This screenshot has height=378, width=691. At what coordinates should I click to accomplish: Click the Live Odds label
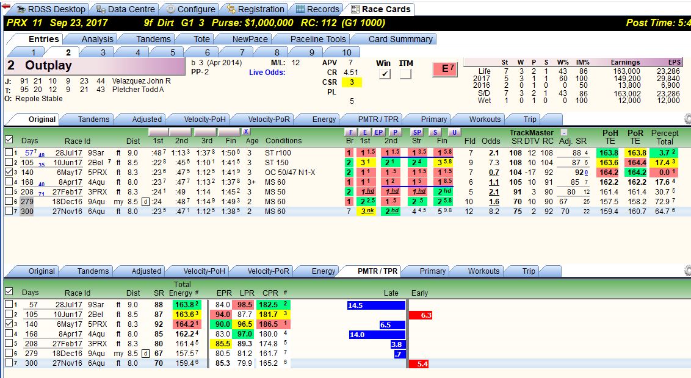[x=267, y=72]
